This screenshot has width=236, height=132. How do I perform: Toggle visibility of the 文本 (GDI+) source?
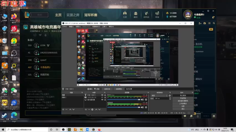[x=102, y=95]
